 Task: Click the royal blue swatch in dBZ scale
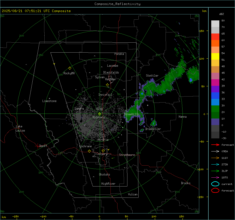(215, 96)
